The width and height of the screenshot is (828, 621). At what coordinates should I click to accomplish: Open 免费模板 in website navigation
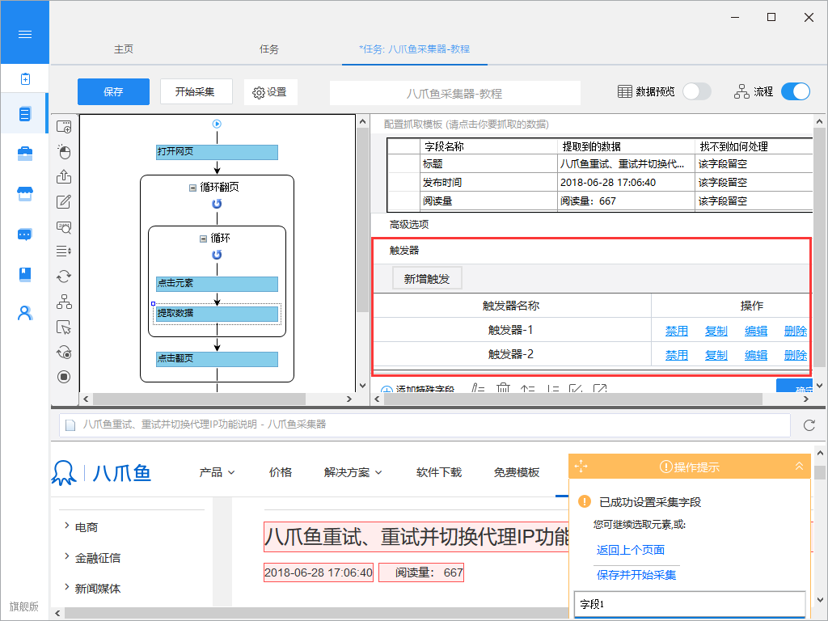(517, 472)
